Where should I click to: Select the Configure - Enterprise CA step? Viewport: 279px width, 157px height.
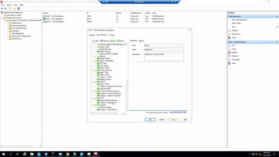tap(108, 103)
